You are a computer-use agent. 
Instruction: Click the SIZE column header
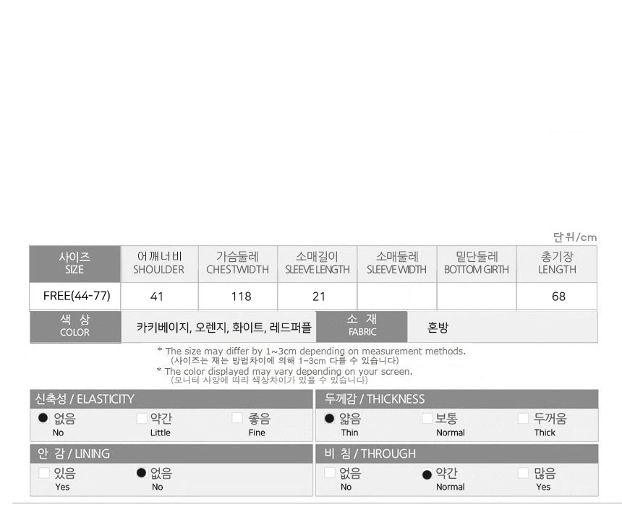[x=74, y=263]
